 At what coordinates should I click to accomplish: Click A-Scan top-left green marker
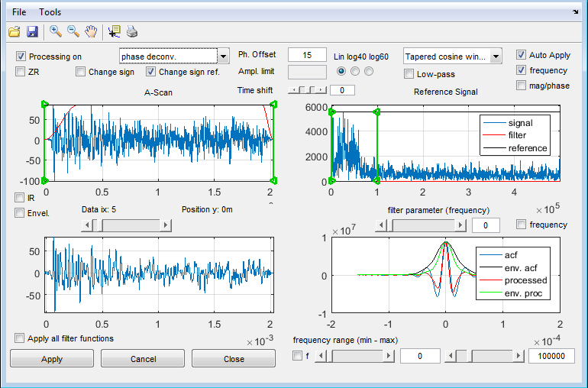pyautogui.click(x=44, y=105)
